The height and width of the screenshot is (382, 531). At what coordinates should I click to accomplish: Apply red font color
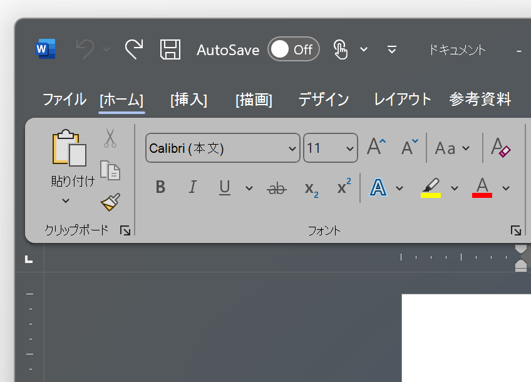tap(482, 188)
